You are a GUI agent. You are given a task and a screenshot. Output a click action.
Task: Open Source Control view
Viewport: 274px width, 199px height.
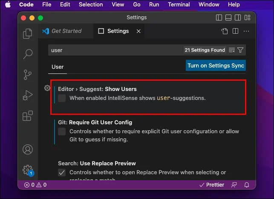click(x=28, y=75)
